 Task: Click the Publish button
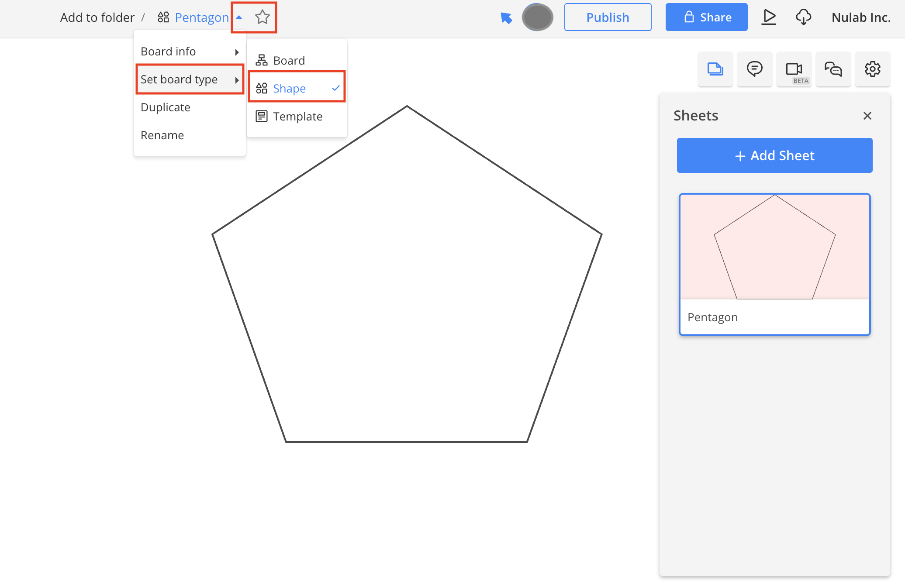(x=608, y=17)
